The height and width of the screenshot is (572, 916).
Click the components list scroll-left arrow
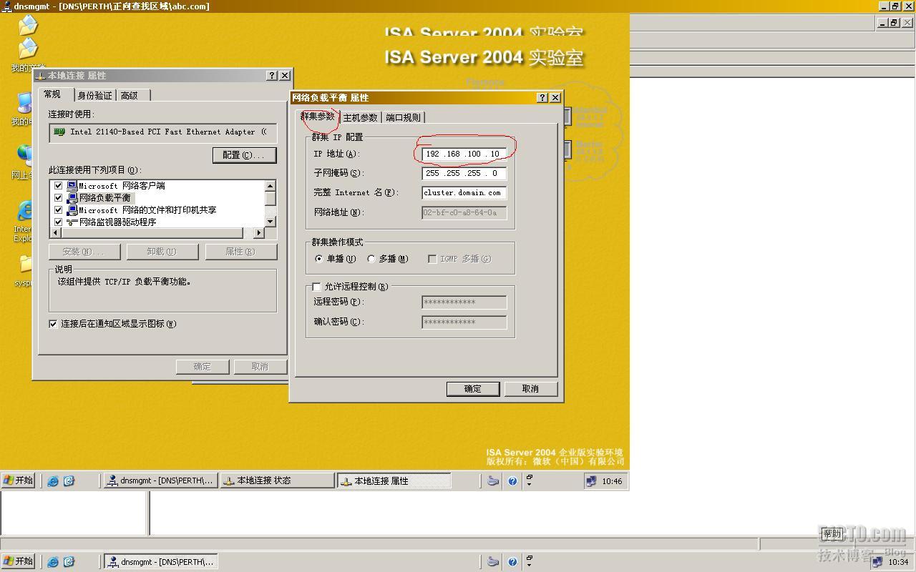coord(54,233)
